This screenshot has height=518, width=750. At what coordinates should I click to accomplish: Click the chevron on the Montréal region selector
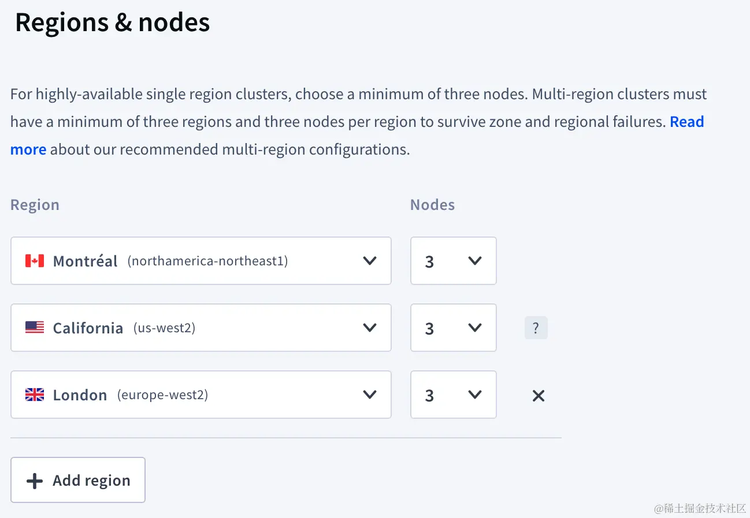point(370,261)
